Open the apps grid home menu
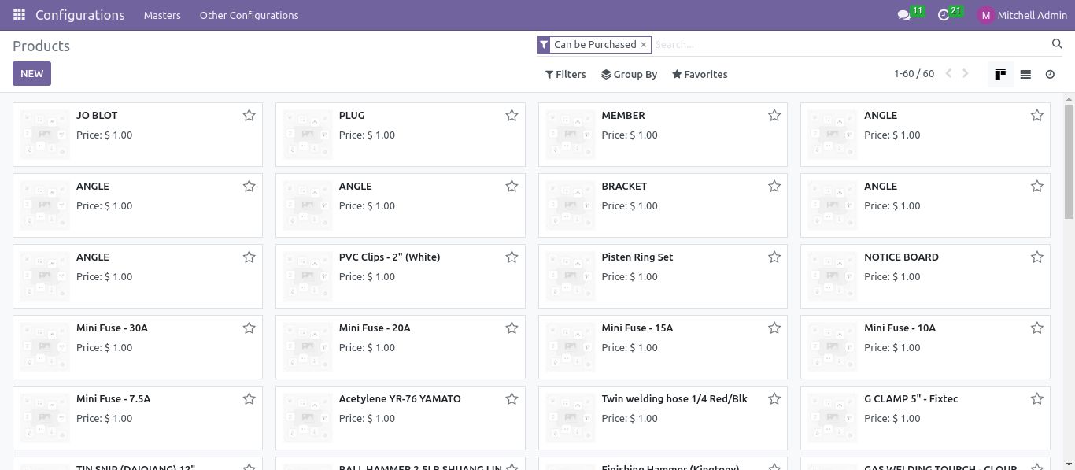The image size is (1075, 470). click(x=19, y=15)
